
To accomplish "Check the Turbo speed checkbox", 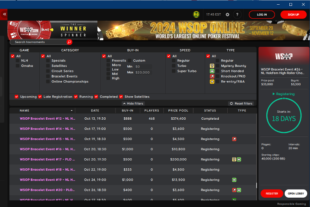I will (174, 66).
